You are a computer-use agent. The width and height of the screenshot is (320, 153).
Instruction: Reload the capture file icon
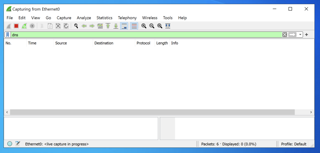[x=66, y=26]
